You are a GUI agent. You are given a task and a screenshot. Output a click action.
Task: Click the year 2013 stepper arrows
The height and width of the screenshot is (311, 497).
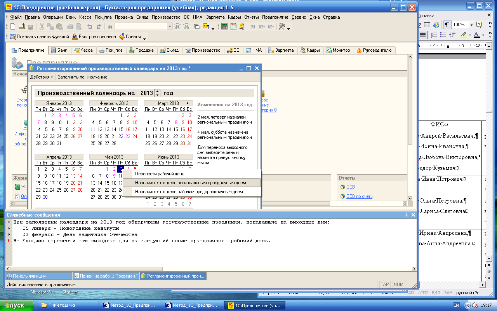click(x=157, y=93)
